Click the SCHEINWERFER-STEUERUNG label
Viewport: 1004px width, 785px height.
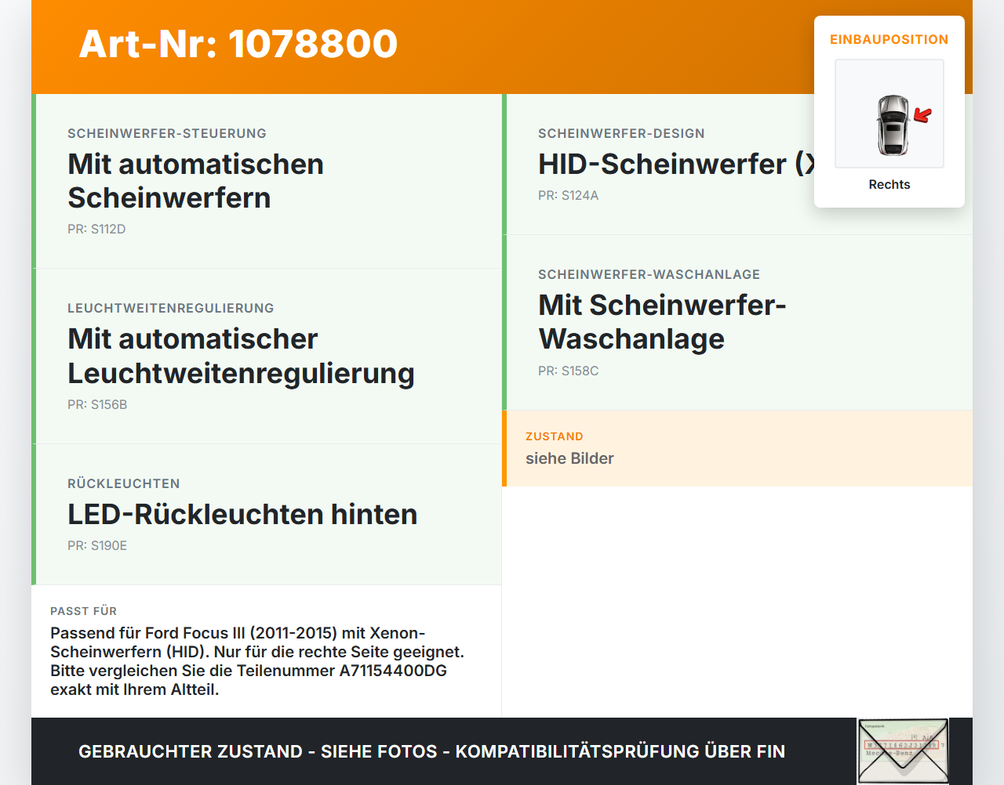[x=167, y=134]
